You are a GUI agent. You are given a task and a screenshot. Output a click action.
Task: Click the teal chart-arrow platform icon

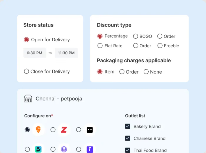(x=38, y=149)
